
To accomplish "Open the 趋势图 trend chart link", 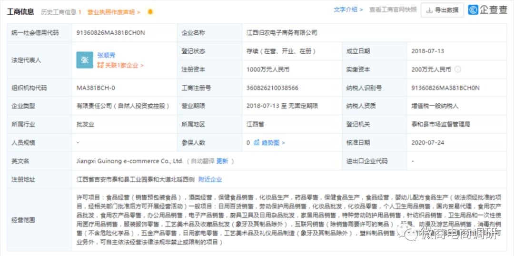I will point(273,143).
